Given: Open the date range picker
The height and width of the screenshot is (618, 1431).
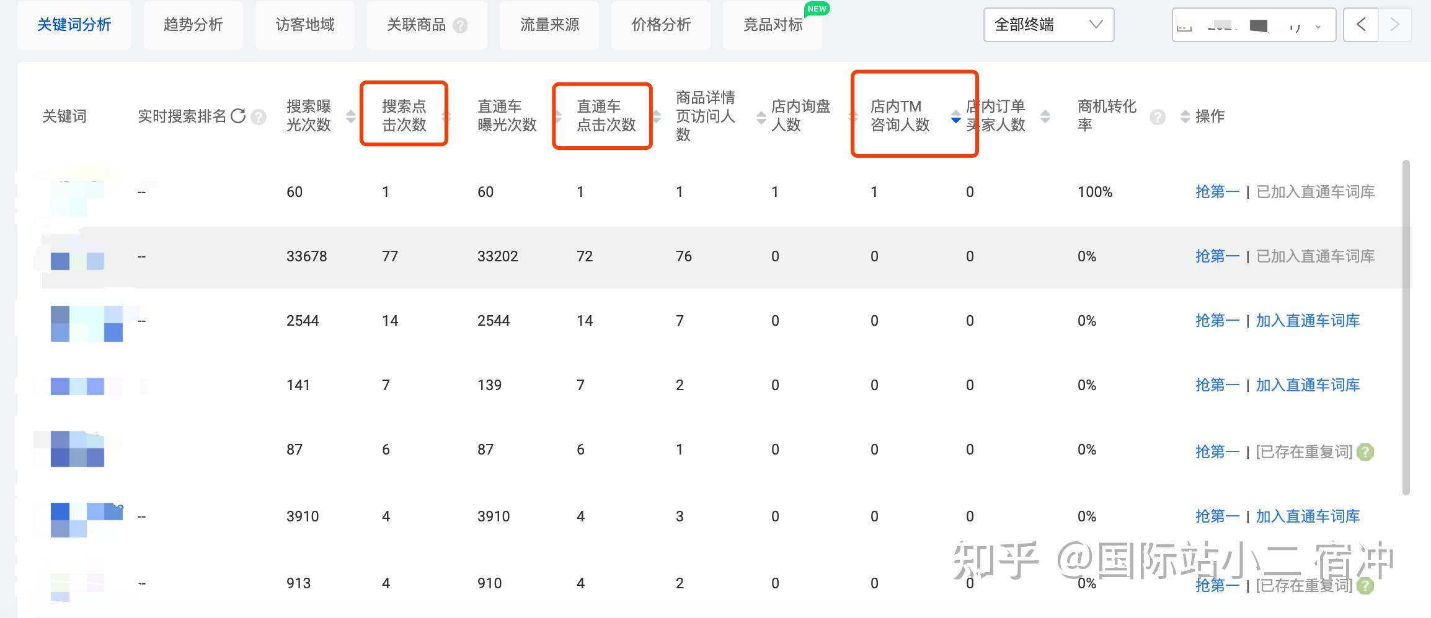Looking at the screenshot, I should click(1254, 25).
